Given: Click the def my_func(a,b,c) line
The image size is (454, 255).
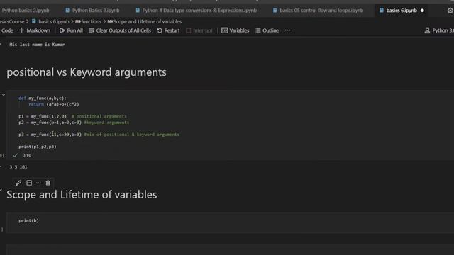Looking at the screenshot, I should pyautogui.click(x=43, y=98).
